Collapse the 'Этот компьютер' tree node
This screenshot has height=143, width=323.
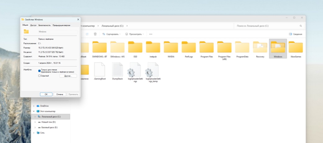pos(34,111)
